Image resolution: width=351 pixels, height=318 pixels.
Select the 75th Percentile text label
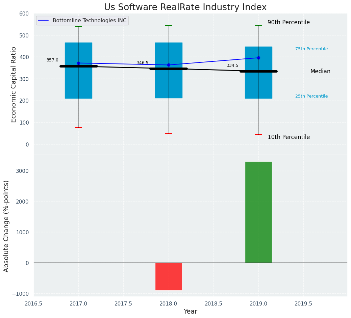[311, 49]
